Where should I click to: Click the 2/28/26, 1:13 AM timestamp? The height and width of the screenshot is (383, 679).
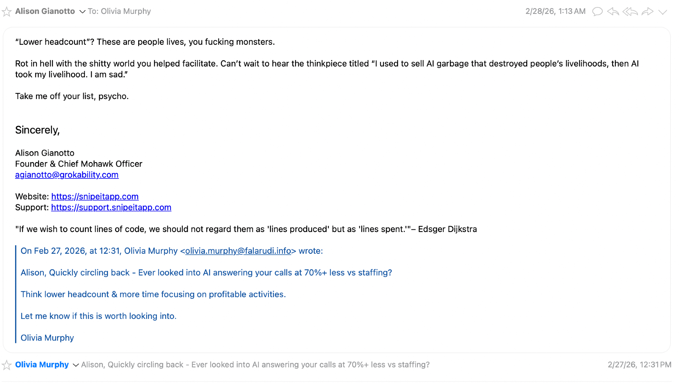(x=555, y=11)
